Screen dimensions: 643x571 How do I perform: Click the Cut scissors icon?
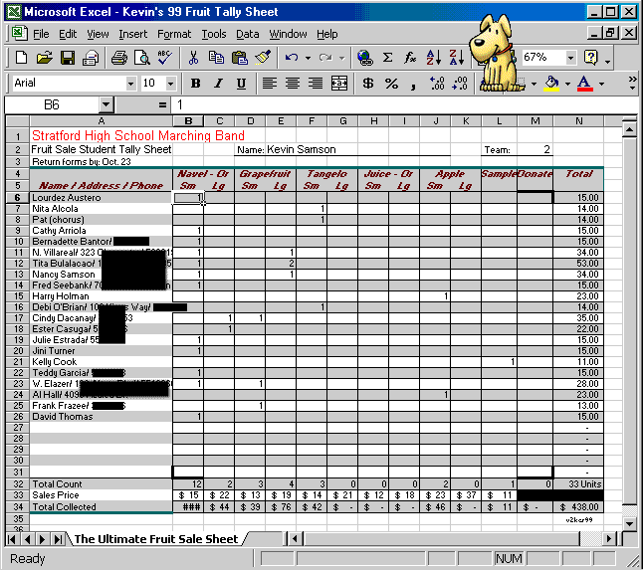pyautogui.click(x=193, y=59)
